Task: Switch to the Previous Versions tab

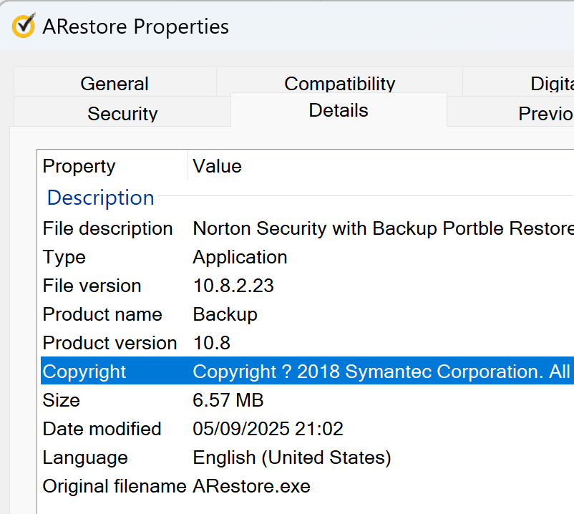Action: (x=544, y=113)
